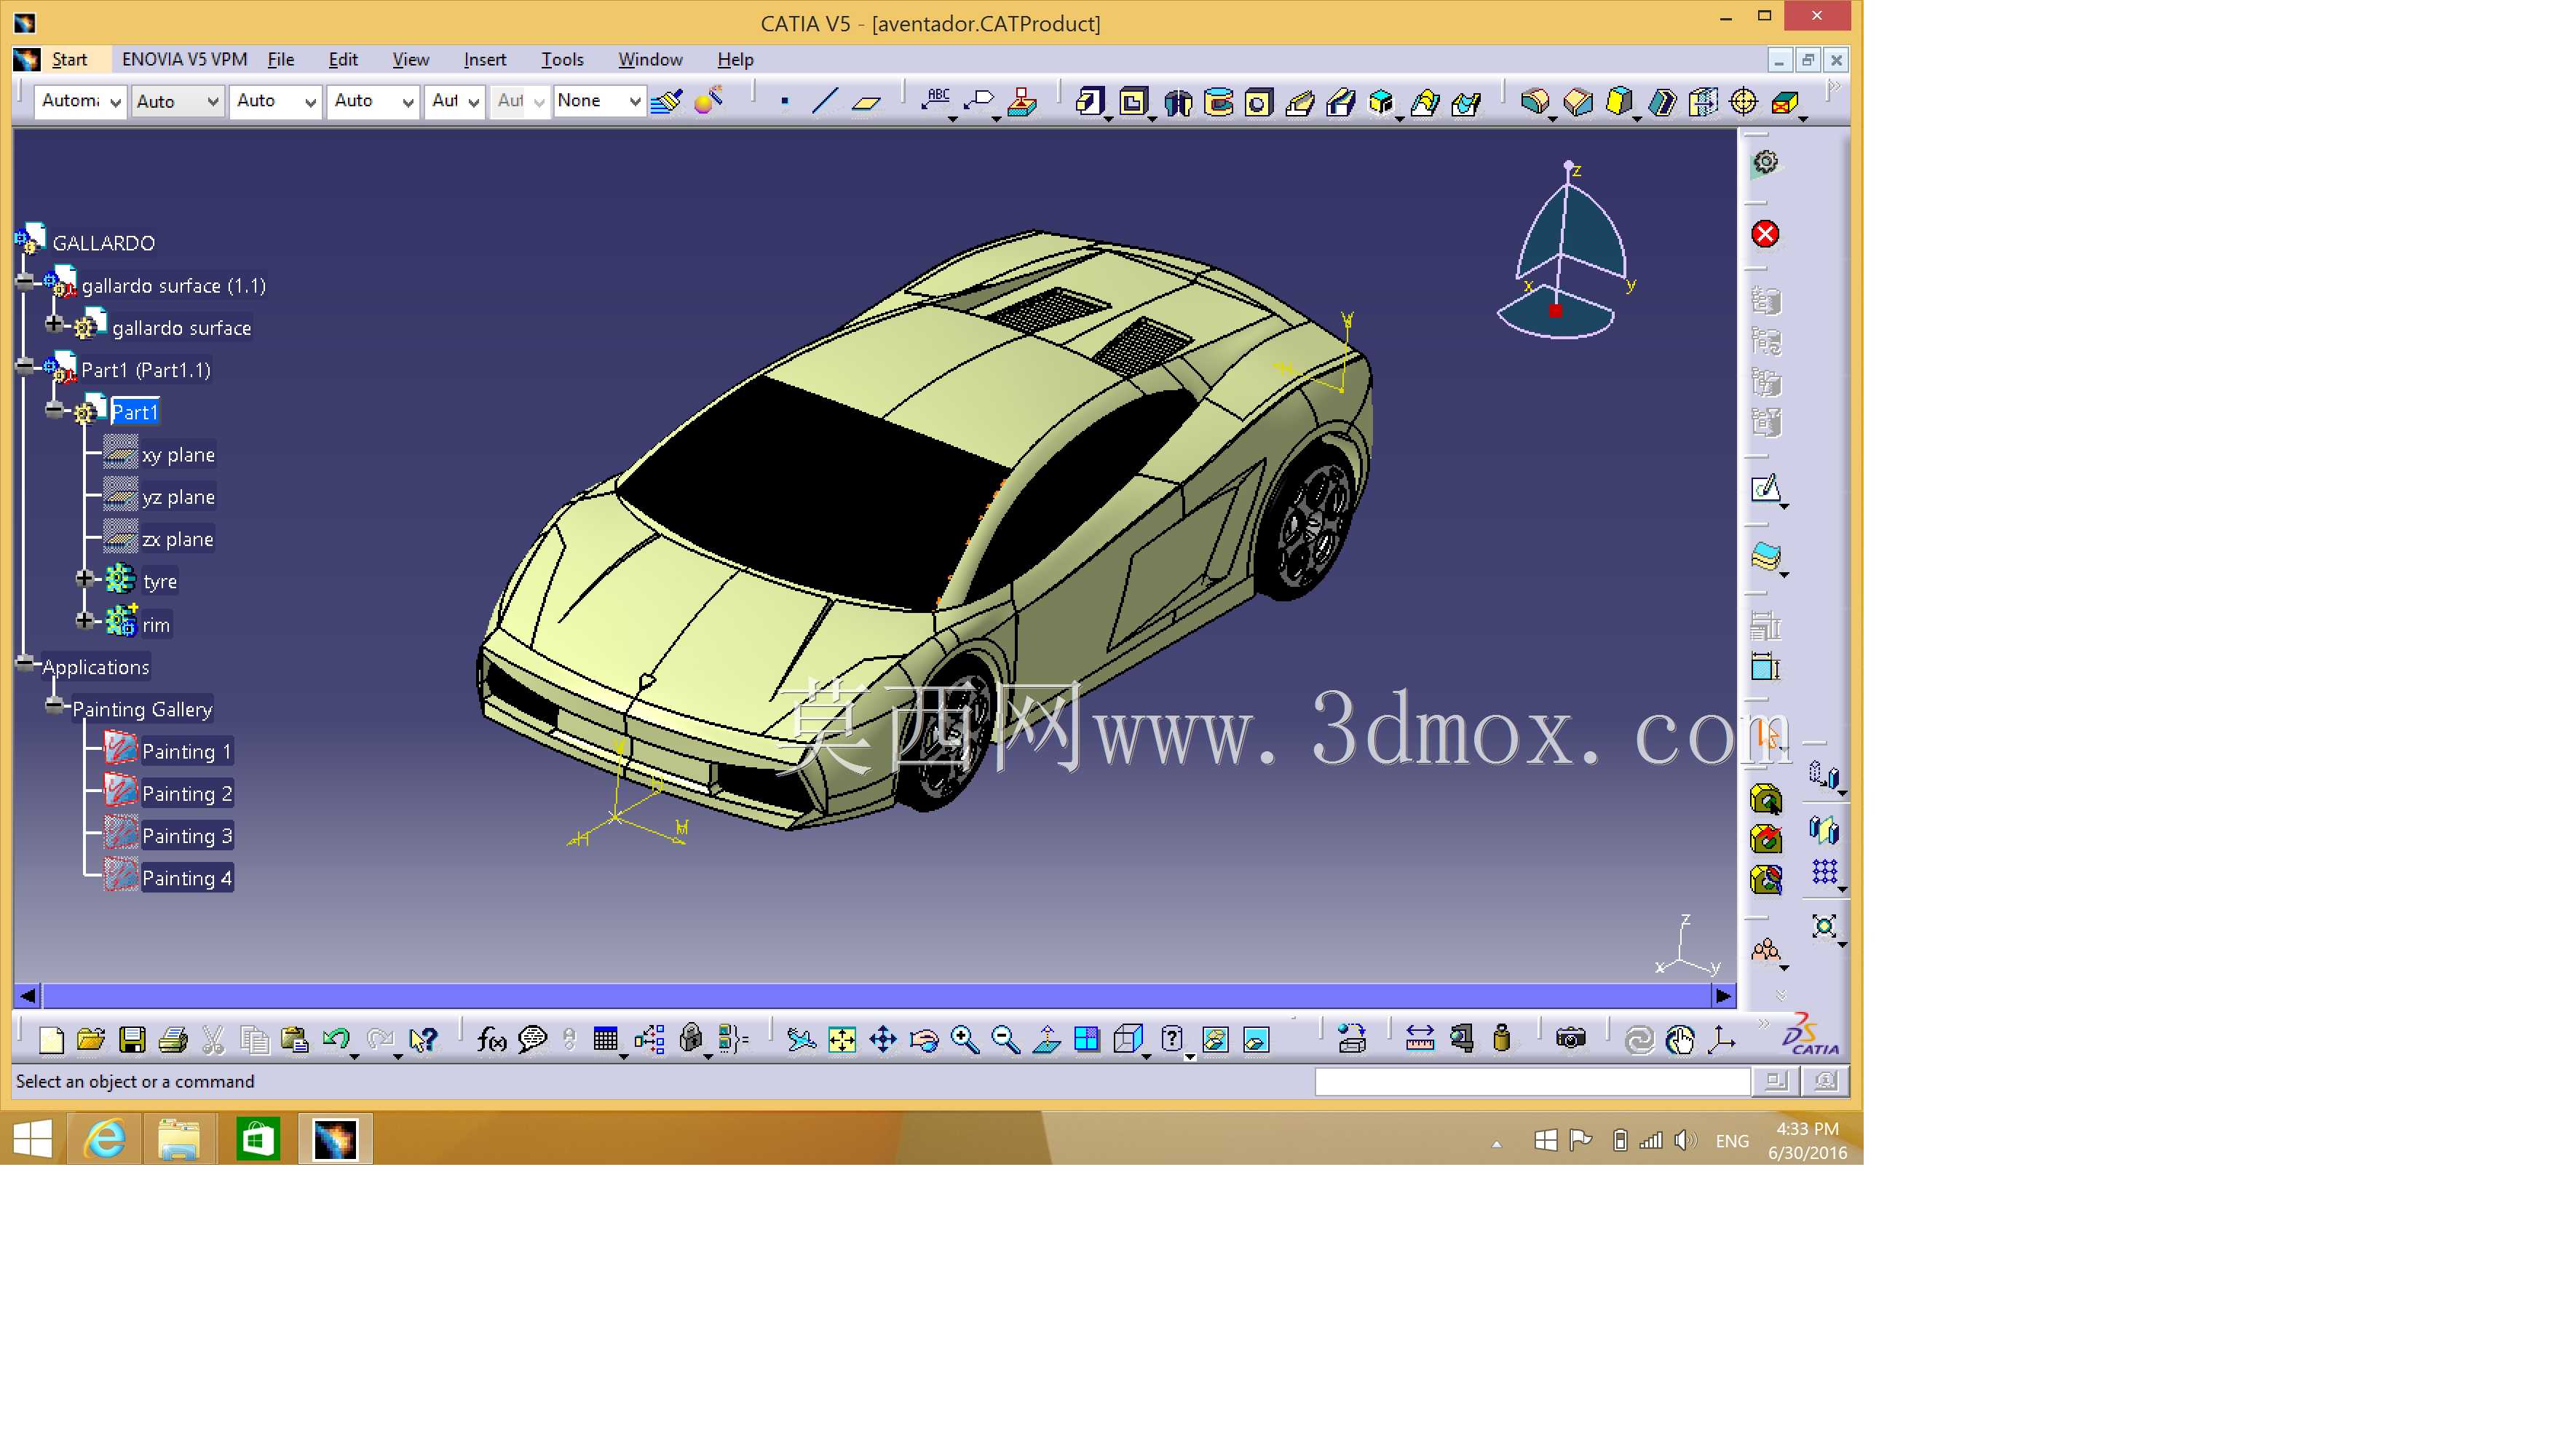Open File Explorer from the taskbar
Screen dimensions: 2564x1456
[180, 1140]
